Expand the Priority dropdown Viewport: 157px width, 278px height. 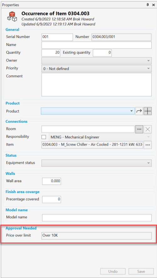96,68
